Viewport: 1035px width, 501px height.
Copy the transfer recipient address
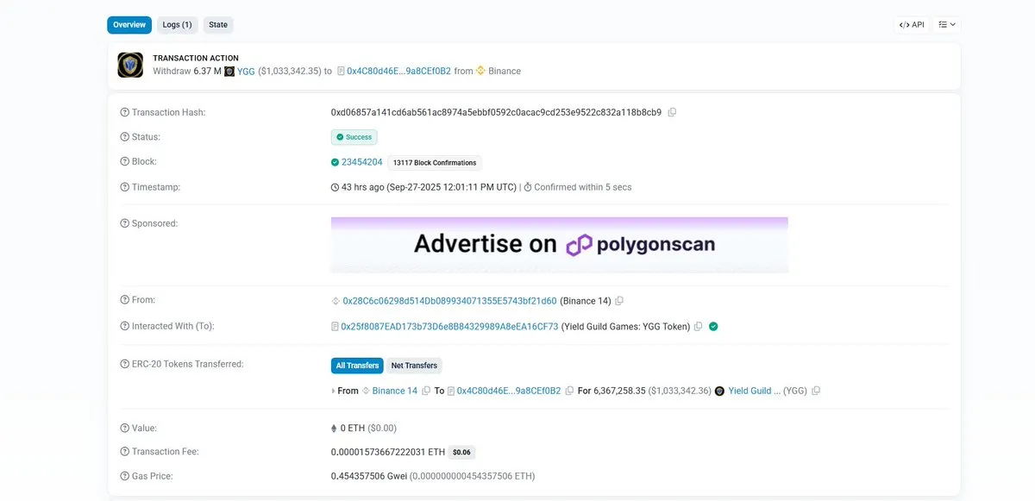point(569,391)
